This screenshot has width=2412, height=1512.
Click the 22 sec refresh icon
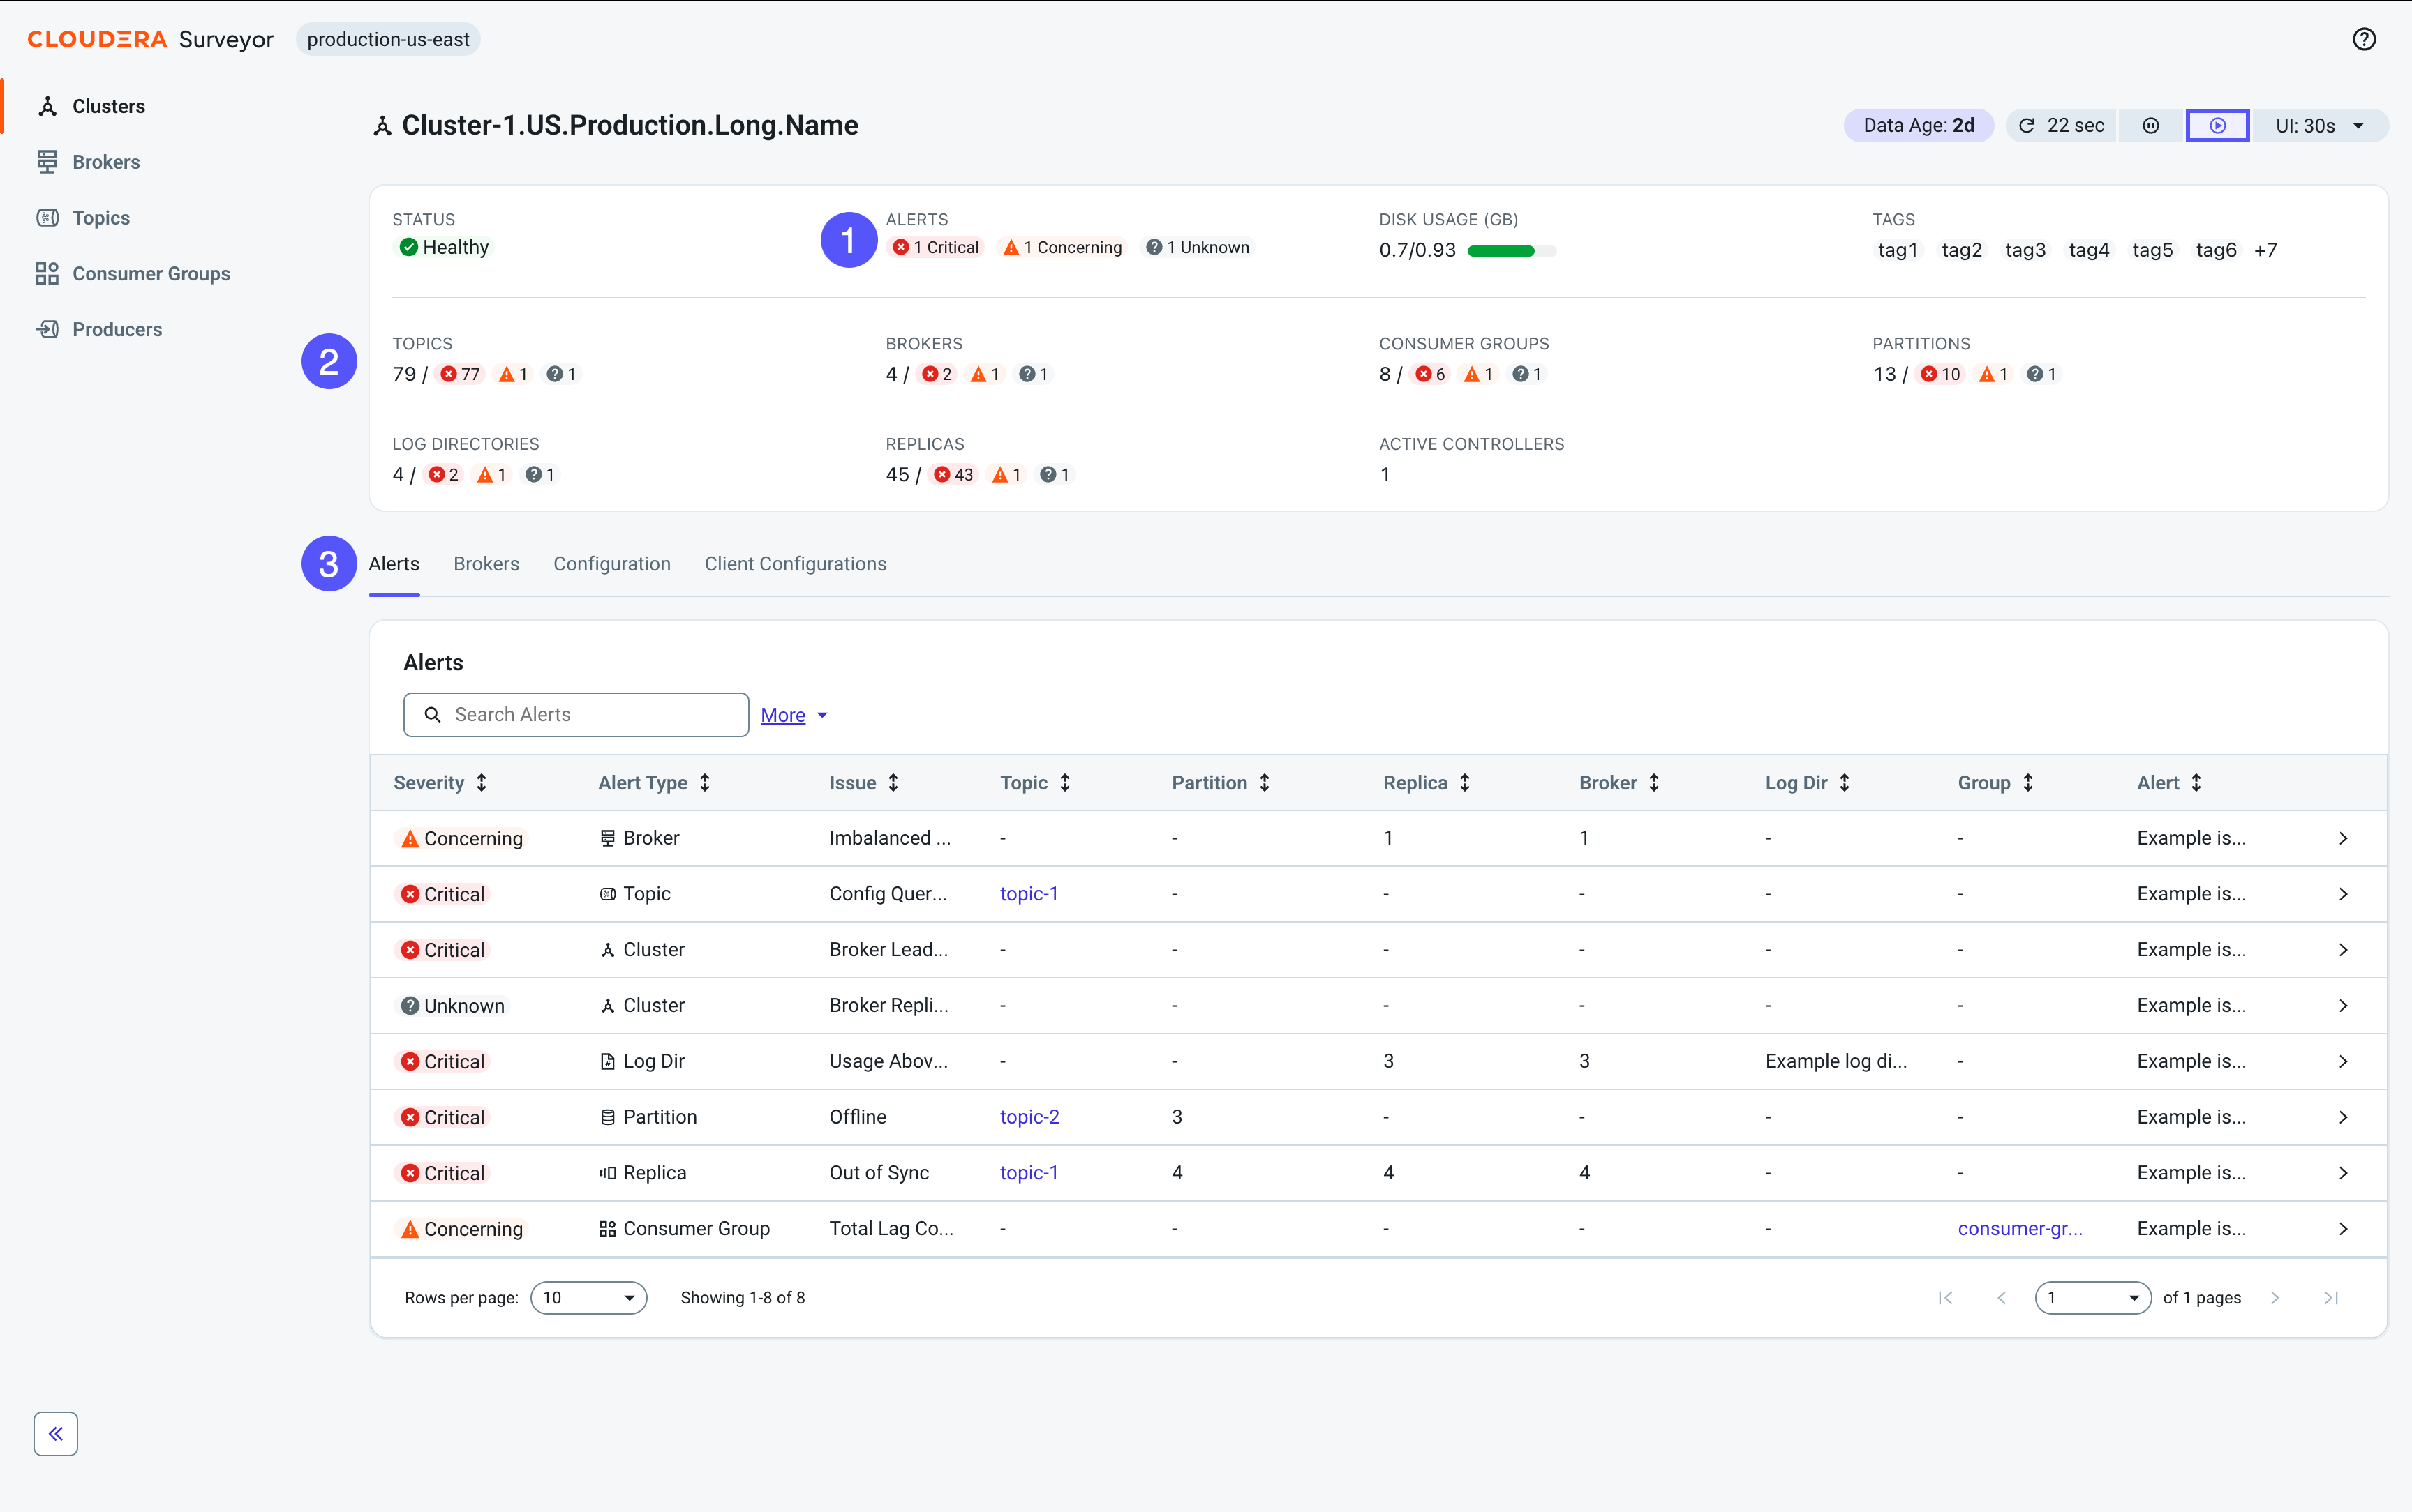click(x=2027, y=126)
